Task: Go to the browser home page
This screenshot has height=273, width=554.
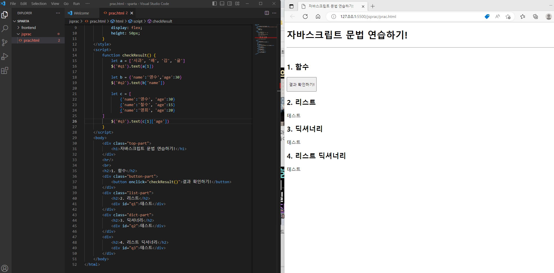Action: (x=318, y=17)
